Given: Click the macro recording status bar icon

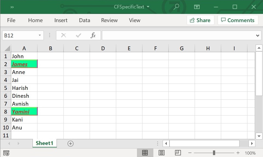Looking at the screenshot, I should (6, 153).
